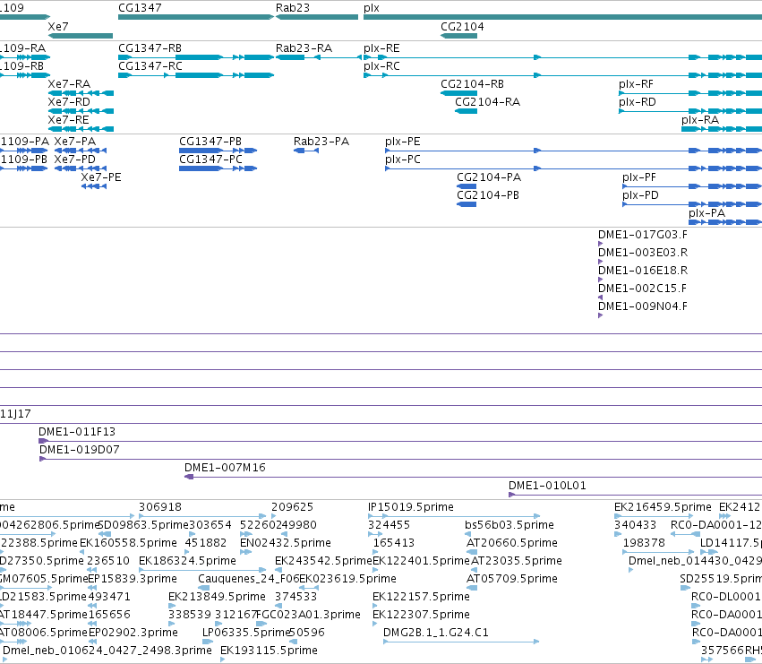762x664 pixels.
Task: Click the Xe7-RE transcript label
Action: pyautogui.click(x=69, y=120)
